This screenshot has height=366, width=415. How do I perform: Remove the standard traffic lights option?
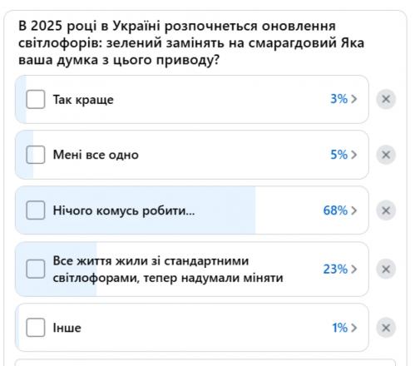pyautogui.click(x=386, y=270)
